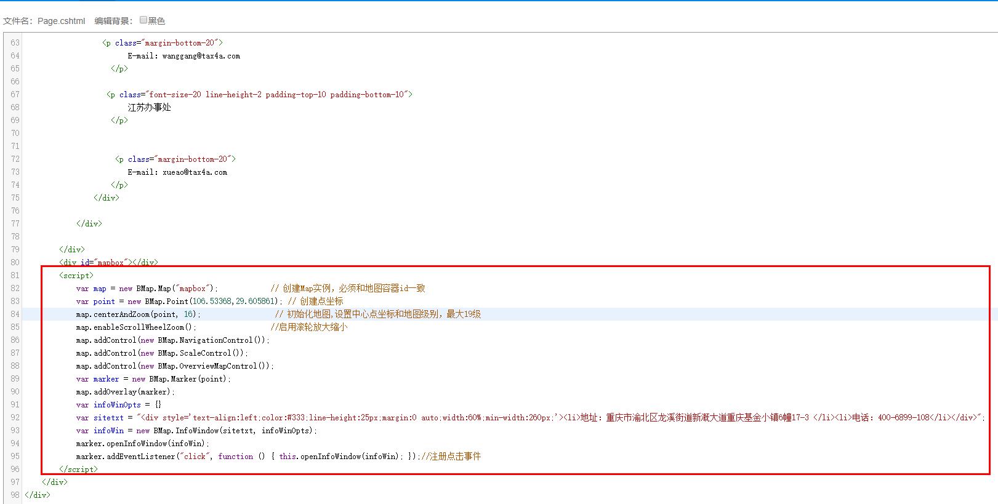Click the email wanggang@tax4a.com text
998x504 pixels.
[x=201, y=55]
